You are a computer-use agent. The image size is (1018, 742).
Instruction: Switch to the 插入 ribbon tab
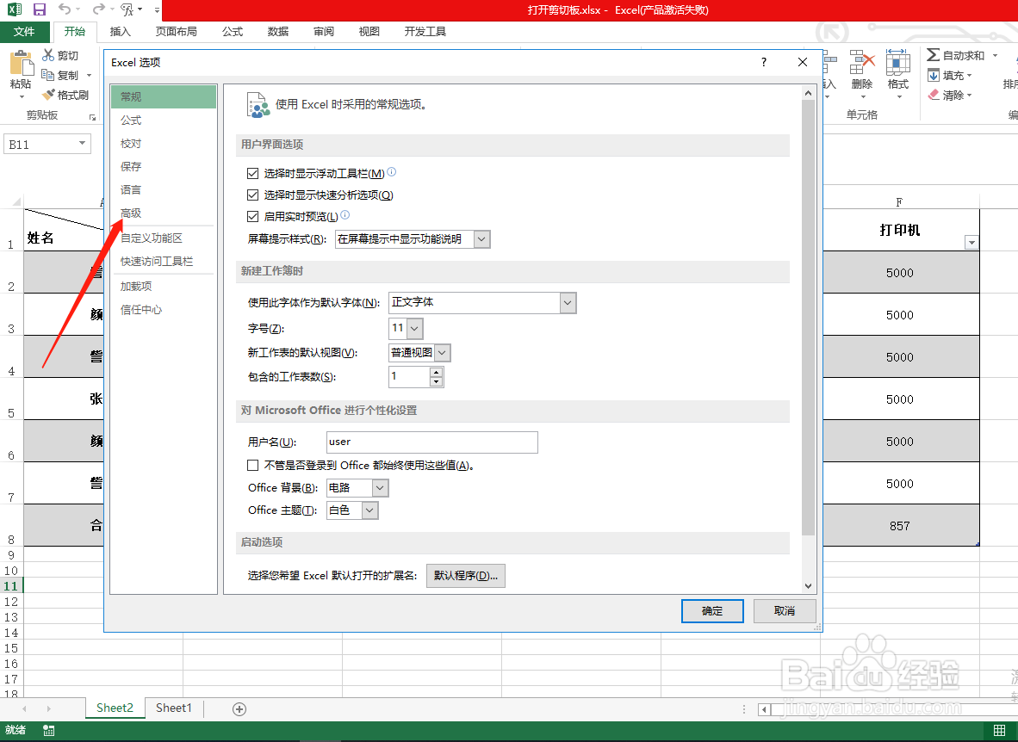[x=120, y=31]
